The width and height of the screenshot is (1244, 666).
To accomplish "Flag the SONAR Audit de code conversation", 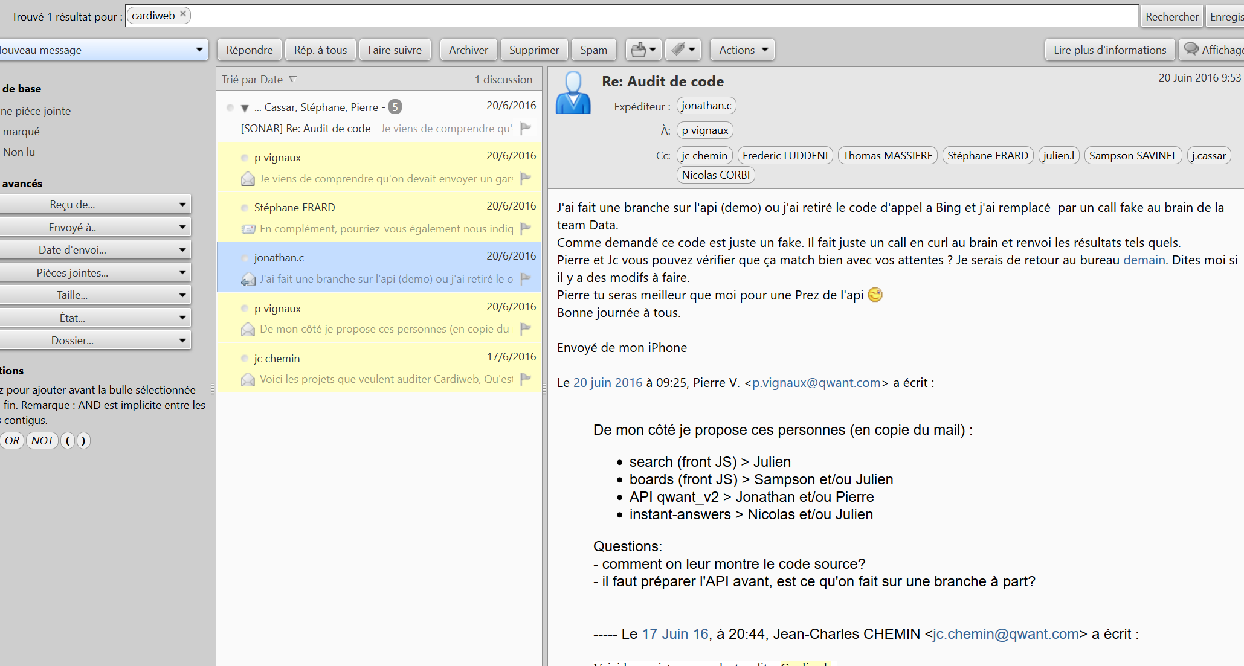I will click(526, 128).
